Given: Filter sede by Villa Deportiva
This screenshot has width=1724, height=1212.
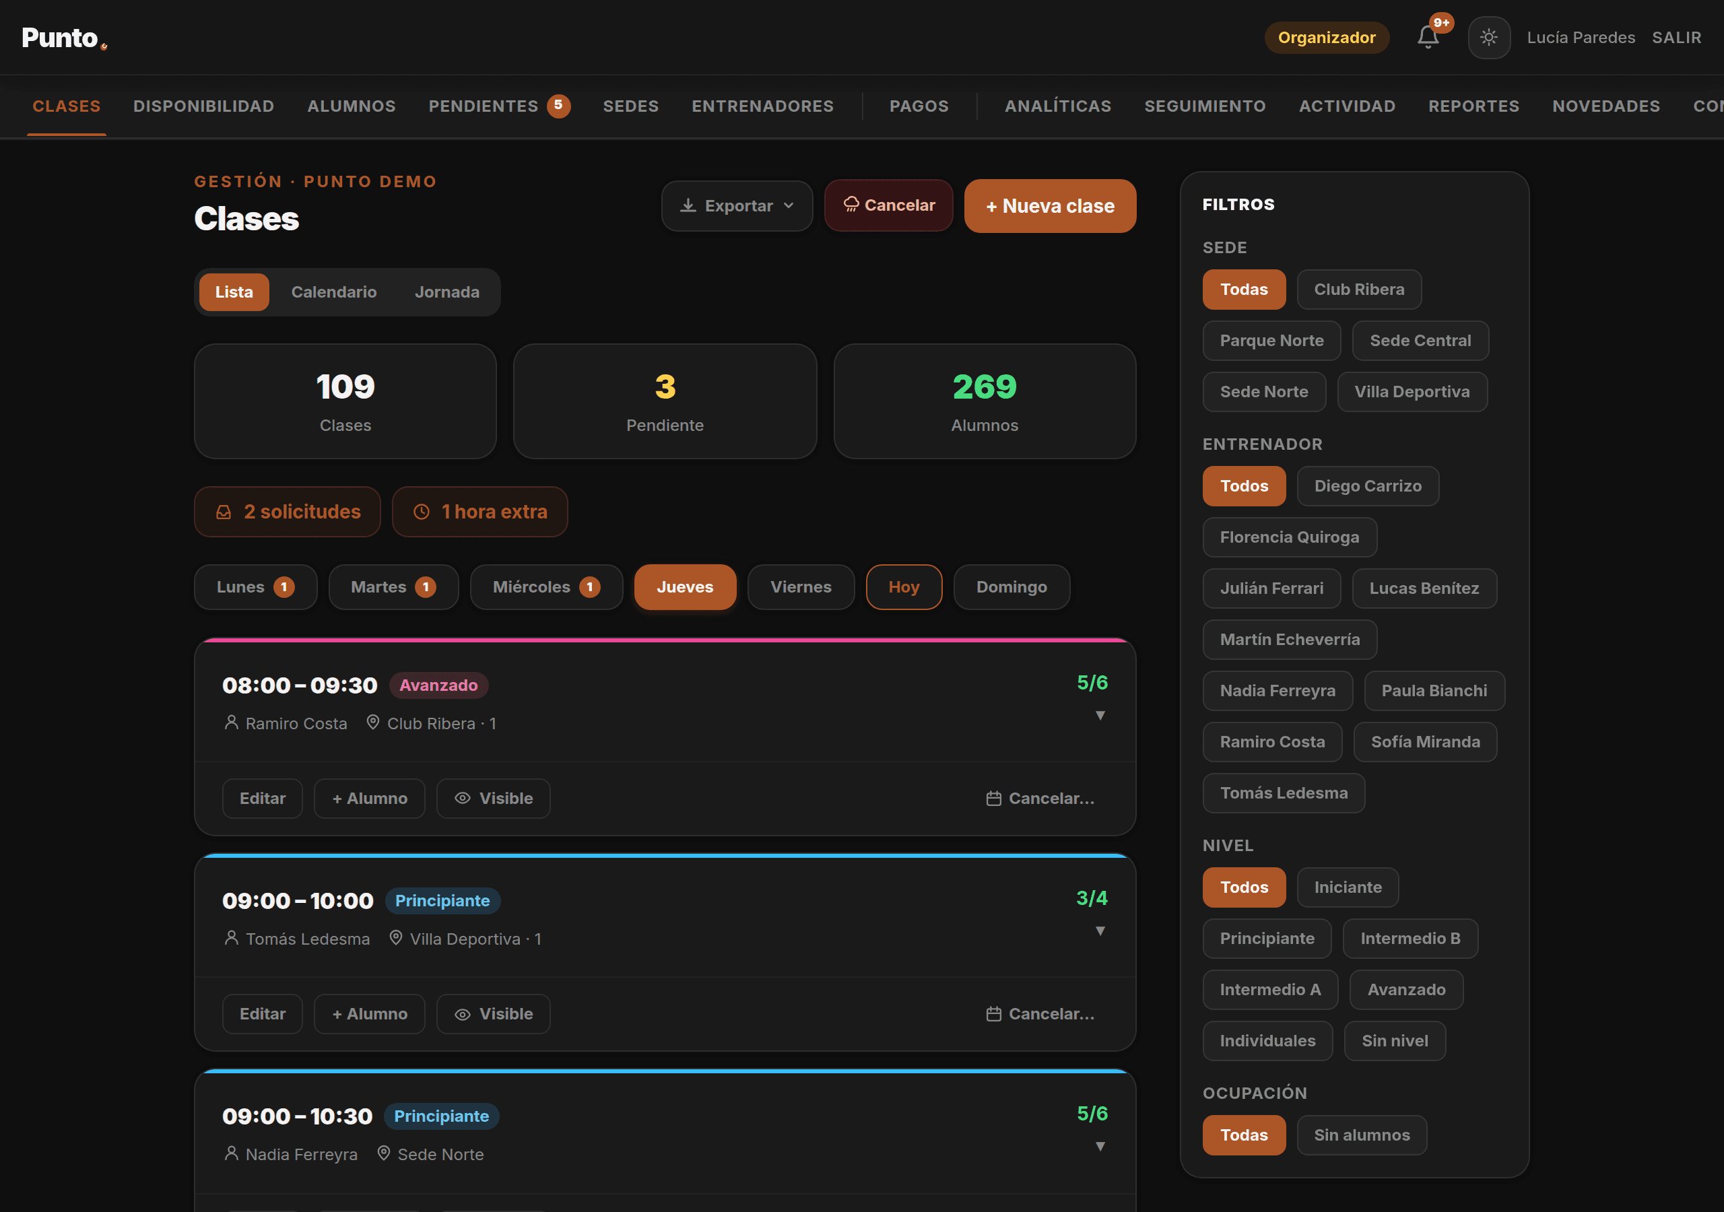Looking at the screenshot, I should pos(1412,391).
